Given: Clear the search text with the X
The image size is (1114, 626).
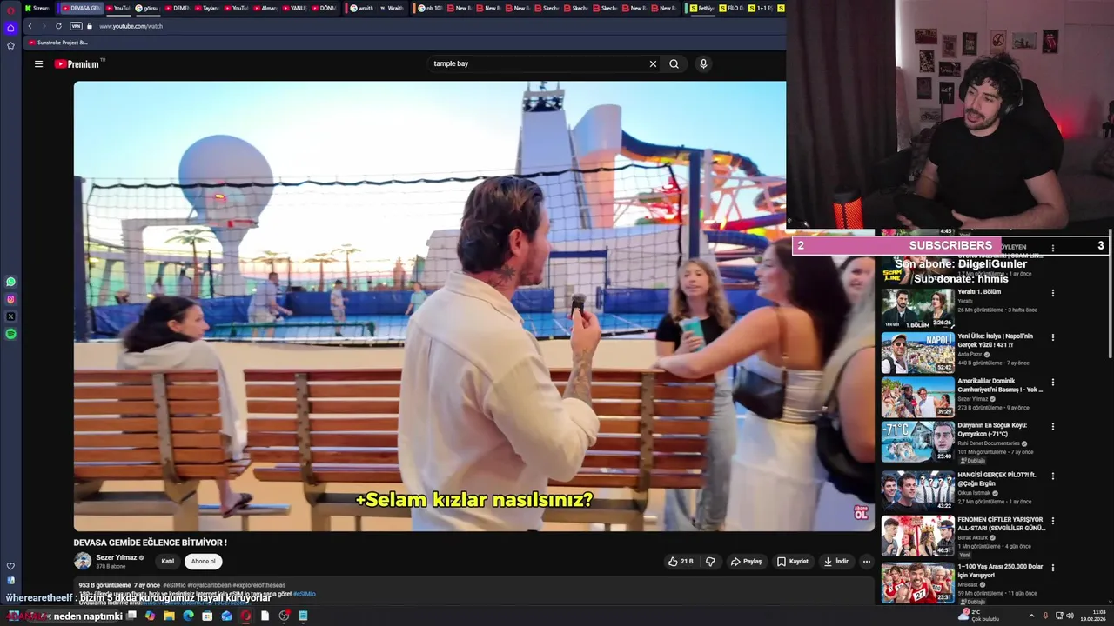Looking at the screenshot, I should click(653, 63).
